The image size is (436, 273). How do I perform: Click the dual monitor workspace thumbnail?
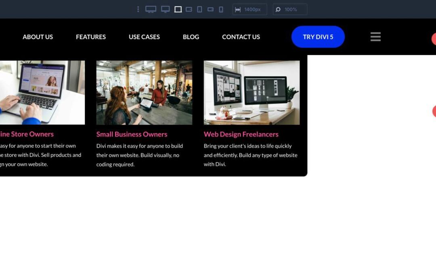(252, 93)
